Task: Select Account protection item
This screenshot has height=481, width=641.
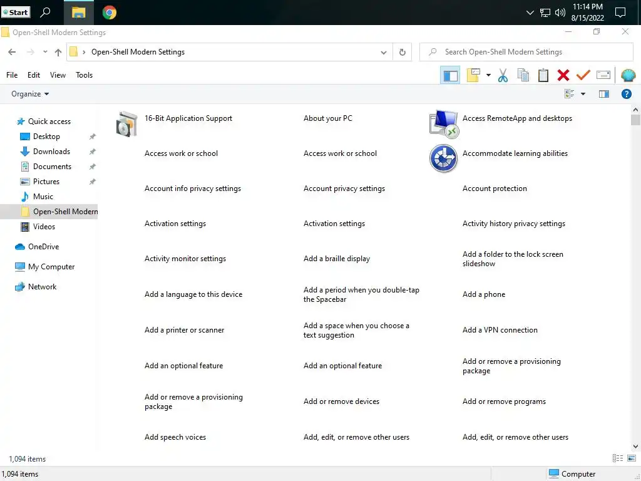Action: point(495,189)
